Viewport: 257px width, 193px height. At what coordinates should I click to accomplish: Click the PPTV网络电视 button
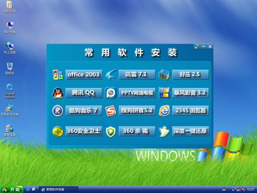pos(137,93)
